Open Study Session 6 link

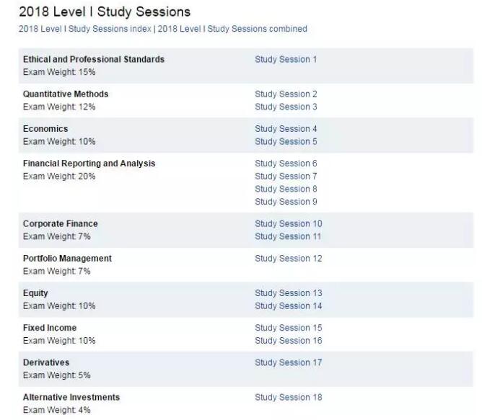pyautogui.click(x=286, y=164)
